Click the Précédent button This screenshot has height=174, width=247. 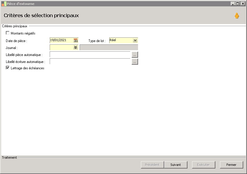point(152,165)
